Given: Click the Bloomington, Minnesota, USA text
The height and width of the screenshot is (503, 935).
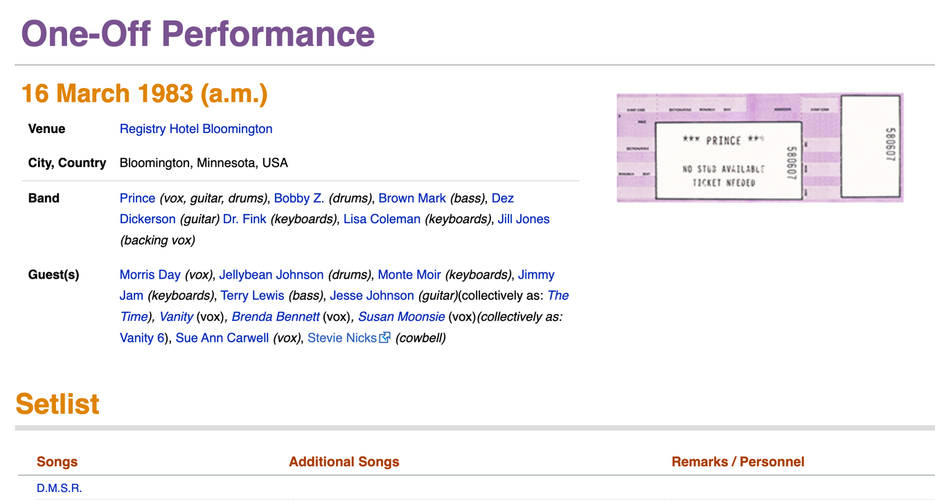Looking at the screenshot, I should (204, 164).
